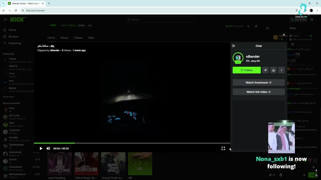Open more options menu in clip panel
This screenshot has height=180, width=321.
point(281,70)
